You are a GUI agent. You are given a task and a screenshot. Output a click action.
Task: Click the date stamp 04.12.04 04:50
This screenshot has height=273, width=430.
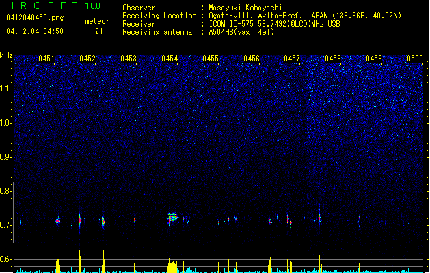pos(35,31)
